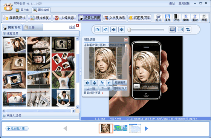
Task: Open the 網站 website link
Action: click(172, 3)
